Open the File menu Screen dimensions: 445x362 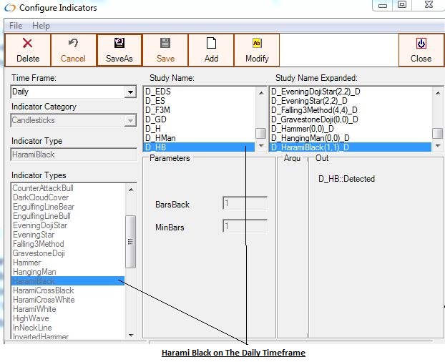pyautogui.click(x=16, y=26)
